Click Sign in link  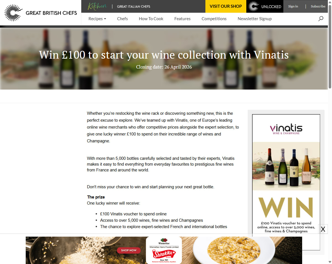293,6
